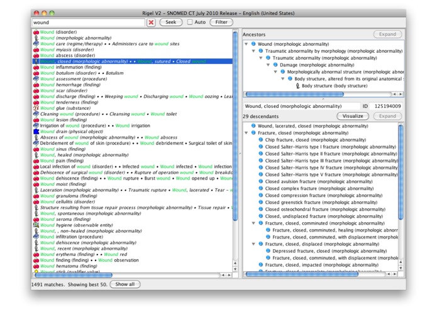This screenshot has width=437, height=310.
Task: Click the blue icon beside Closed greenstick fracture
Action: pos(260,202)
